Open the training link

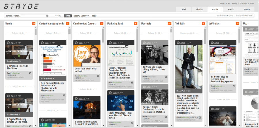pyautogui.click(x=234, y=3)
